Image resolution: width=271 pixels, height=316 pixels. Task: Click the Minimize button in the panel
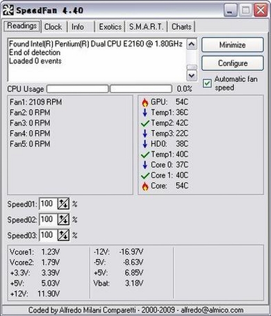pyautogui.click(x=233, y=45)
